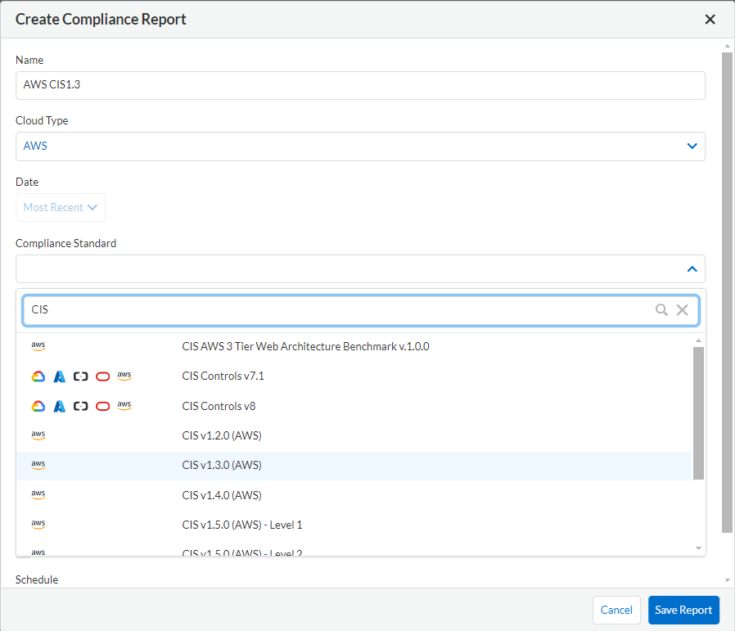Click Google Cloud icon in CIS Controls v7.1 row
This screenshot has height=631, width=735.
(x=38, y=376)
